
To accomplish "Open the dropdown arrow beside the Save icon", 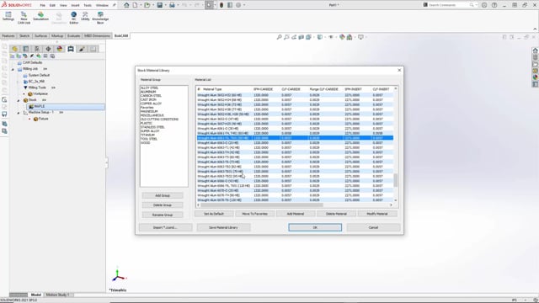I will [165, 5].
